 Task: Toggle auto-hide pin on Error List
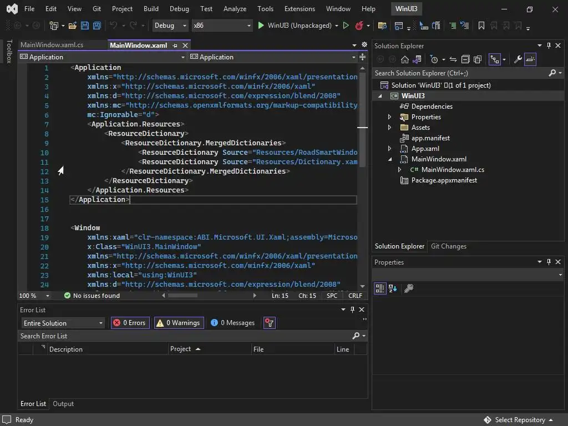point(352,310)
